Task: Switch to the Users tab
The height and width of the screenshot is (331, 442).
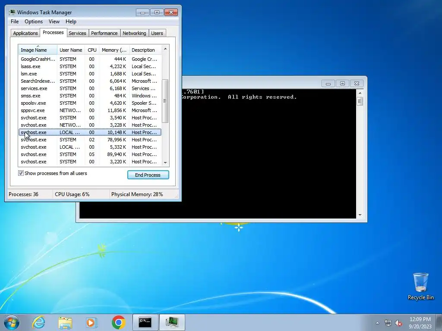Action: click(157, 33)
